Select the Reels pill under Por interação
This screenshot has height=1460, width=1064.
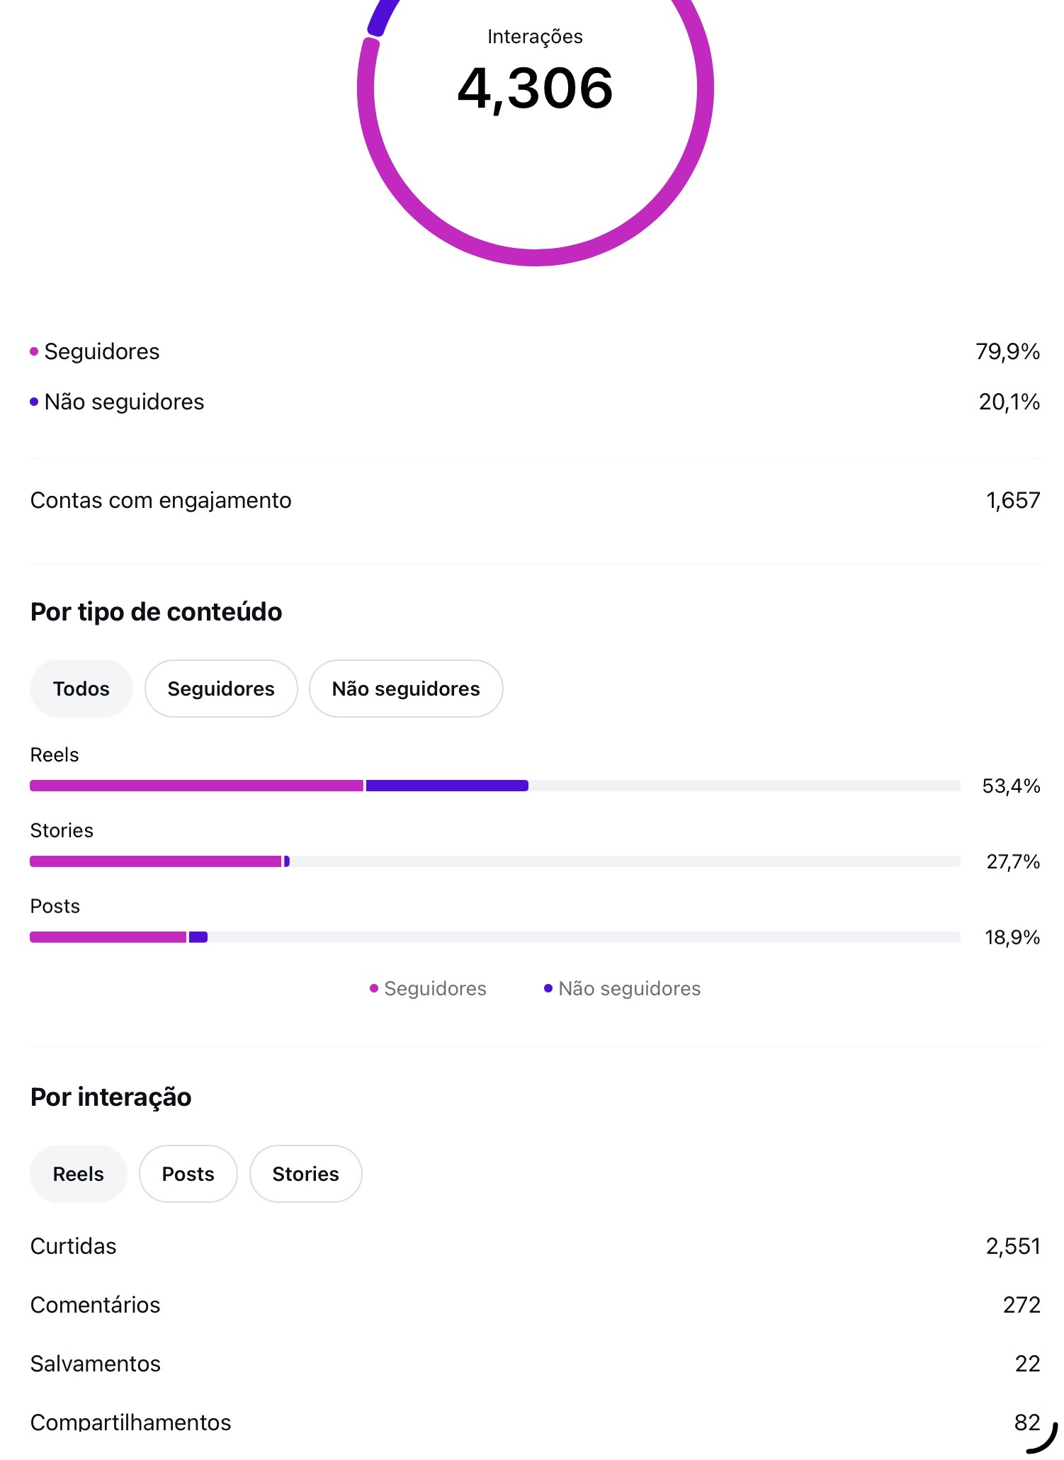pyautogui.click(x=78, y=1174)
